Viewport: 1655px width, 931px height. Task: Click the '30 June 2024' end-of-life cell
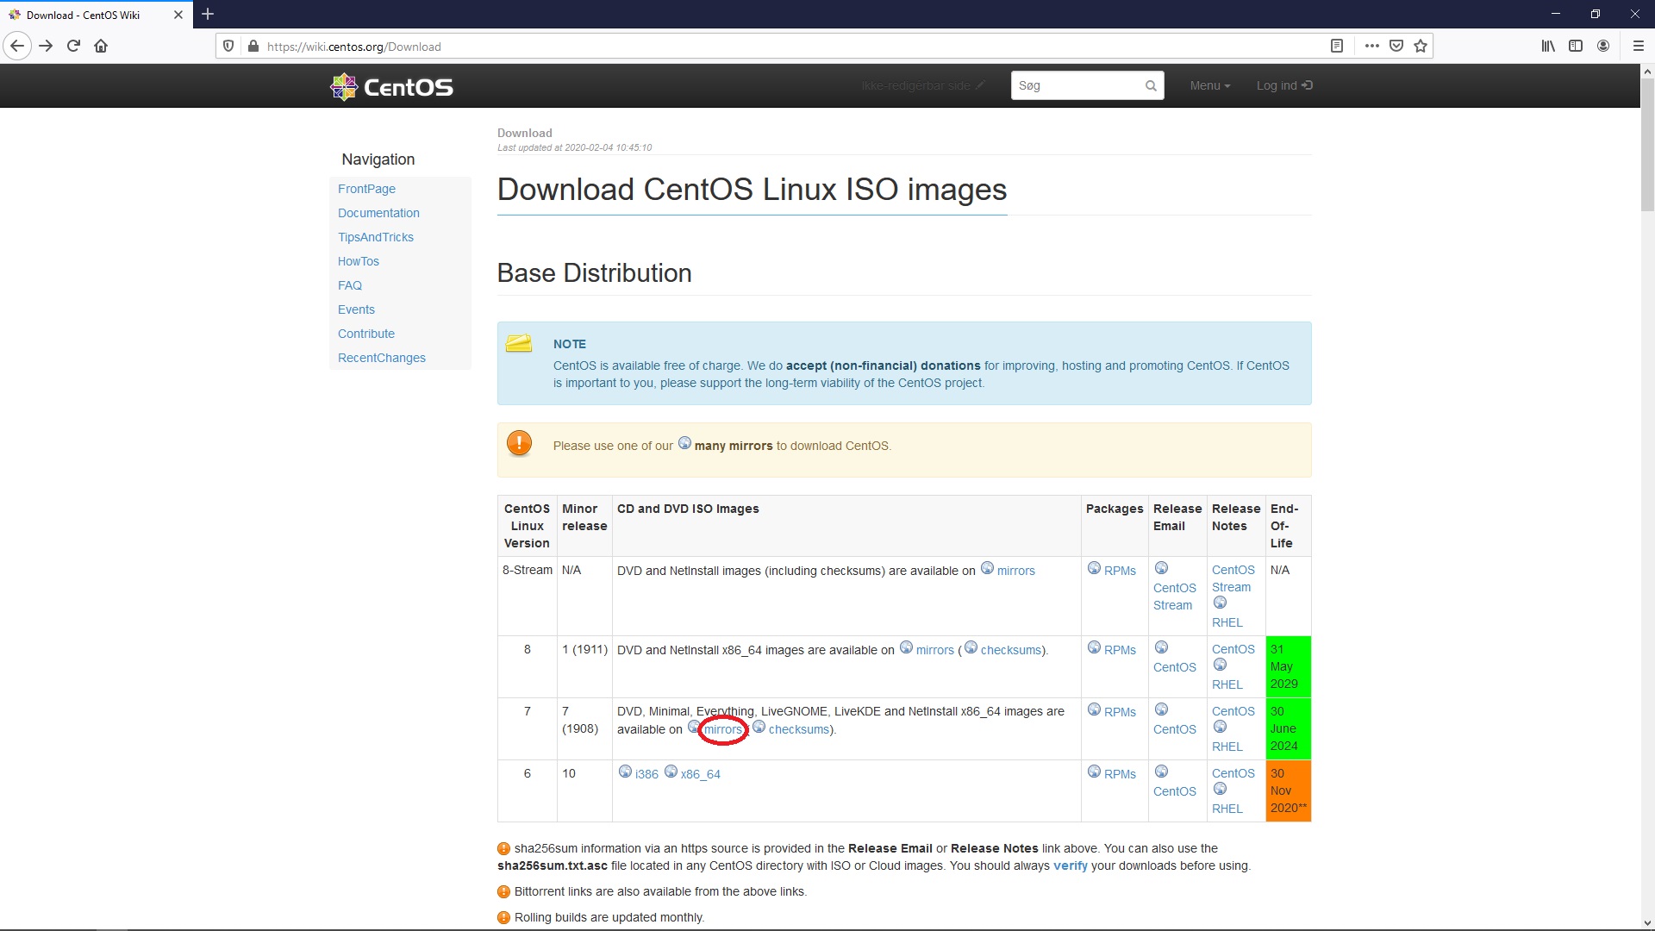click(1288, 728)
